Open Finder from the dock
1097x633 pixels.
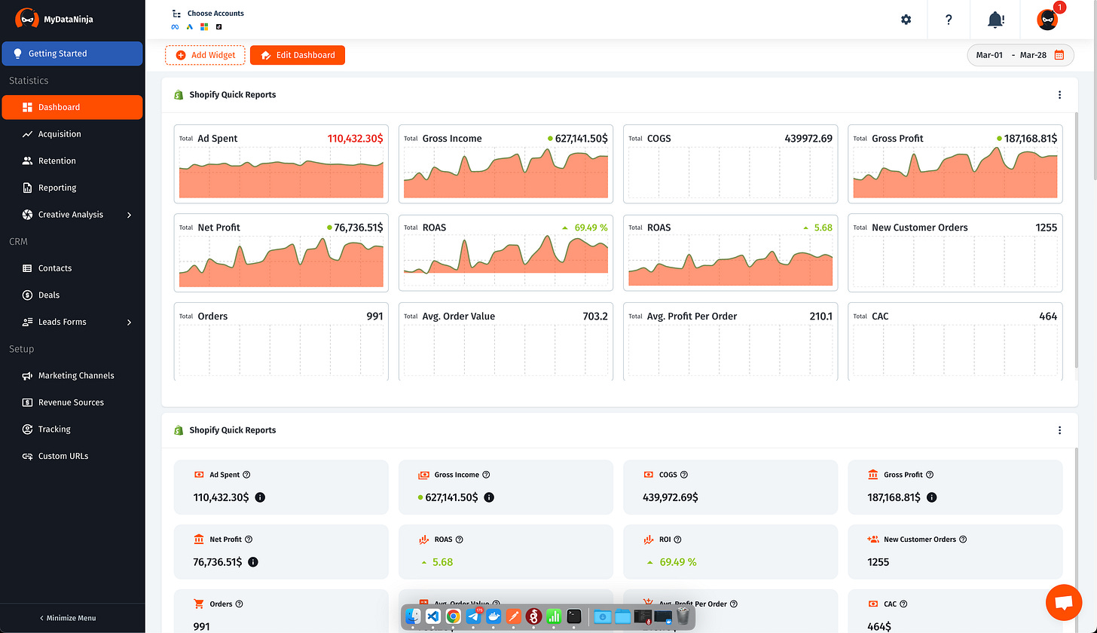413,616
